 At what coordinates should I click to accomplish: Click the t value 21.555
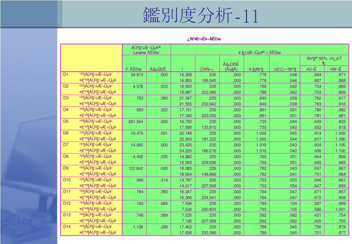coord(185,104)
